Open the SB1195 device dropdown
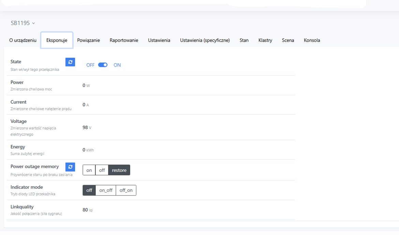This screenshot has width=399, height=239. pos(23,23)
